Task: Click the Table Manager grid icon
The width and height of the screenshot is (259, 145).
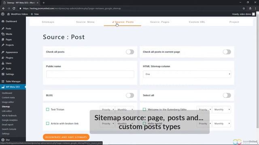Action: tap(3, 81)
